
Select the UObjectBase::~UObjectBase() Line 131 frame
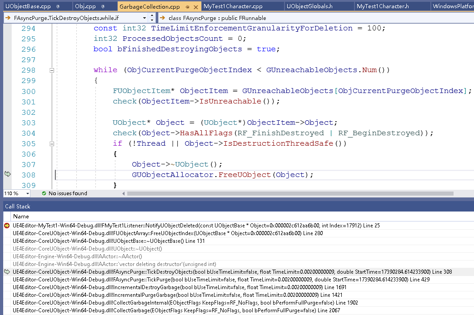pyautogui.click(x=109, y=241)
